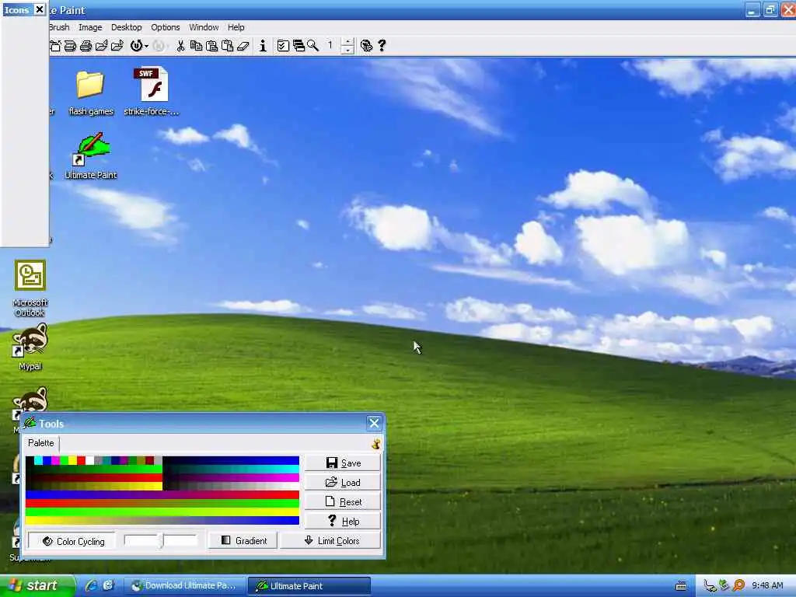Click Internet Explorer quick launch icon
Screen dimensions: 796x597
[92, 586]
